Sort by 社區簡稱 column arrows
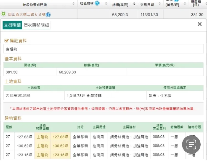This screenshot has height=161, width=207. click(x=106, y=4)
